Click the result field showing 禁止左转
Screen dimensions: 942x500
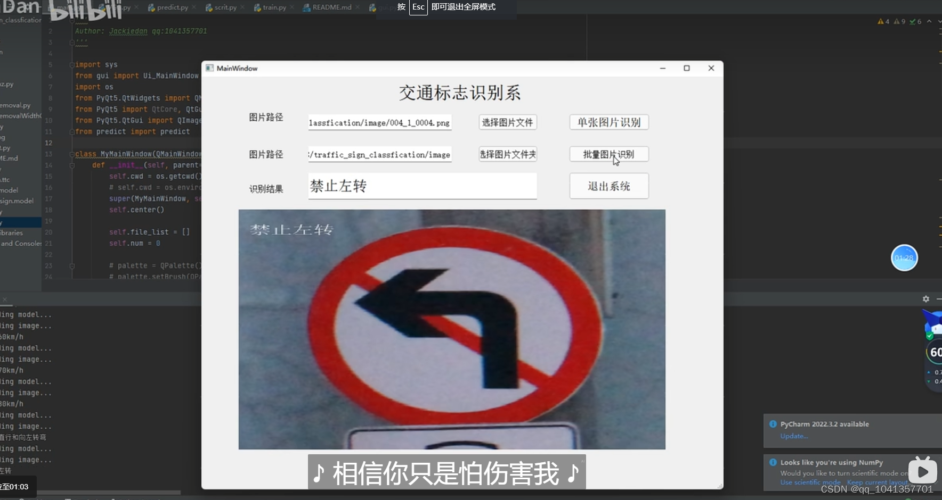coord(422,186)
